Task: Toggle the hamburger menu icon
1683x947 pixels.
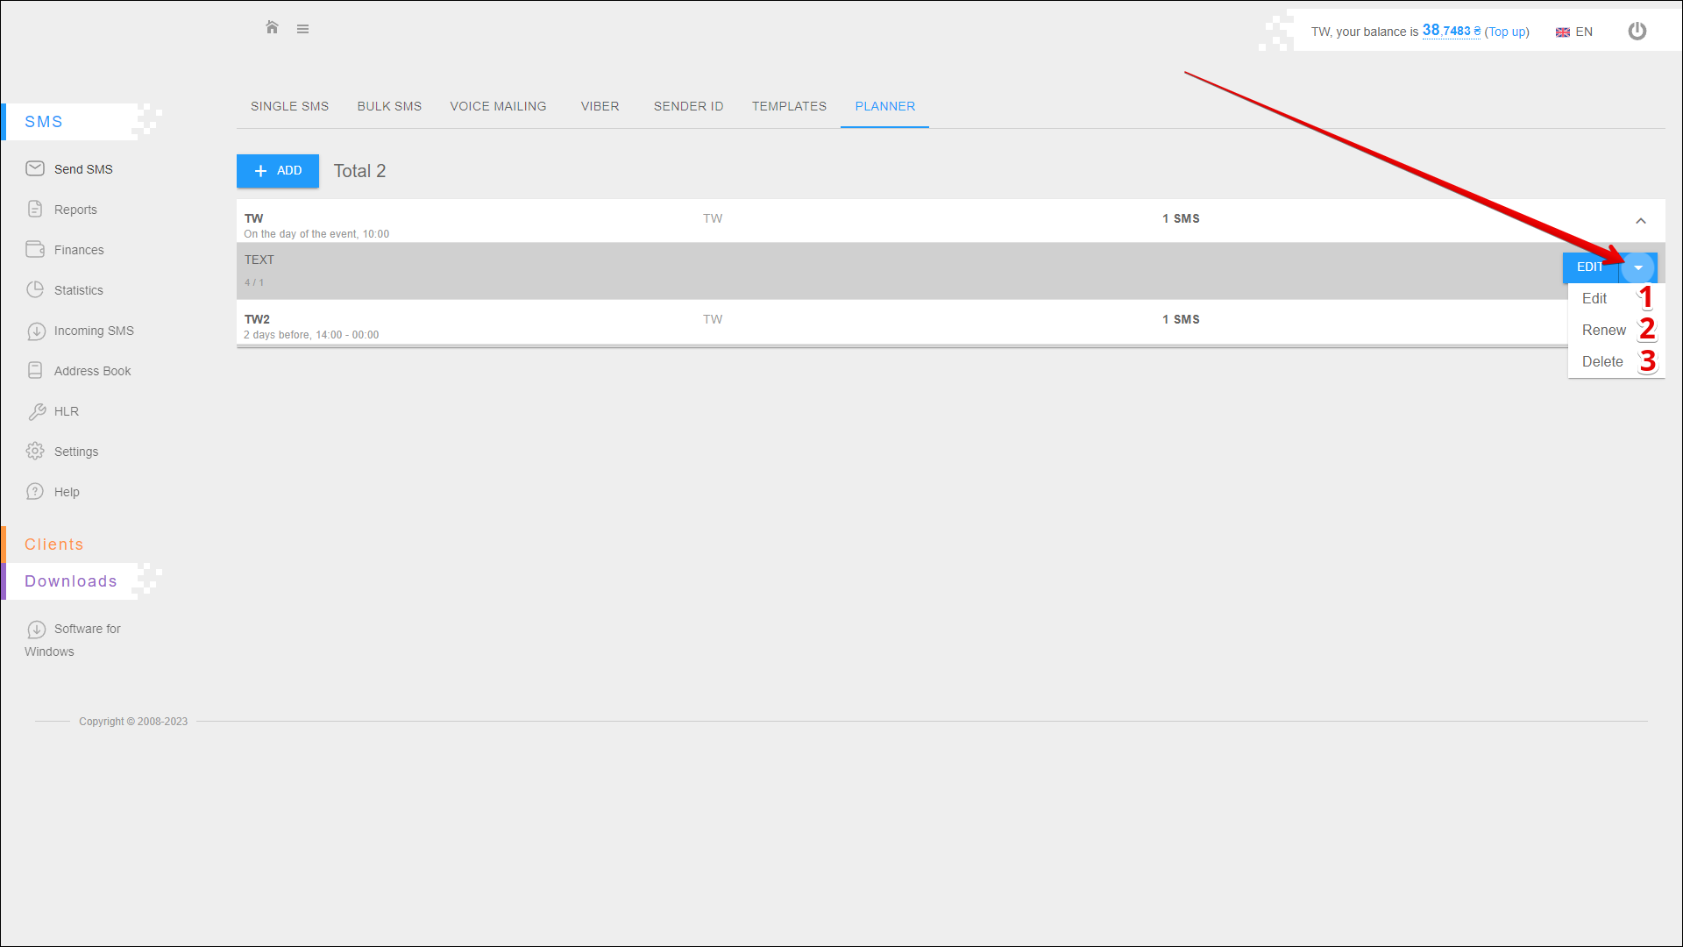Action: coord(302,29)
